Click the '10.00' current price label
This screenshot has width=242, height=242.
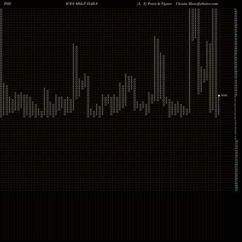[x=224, y=95]
